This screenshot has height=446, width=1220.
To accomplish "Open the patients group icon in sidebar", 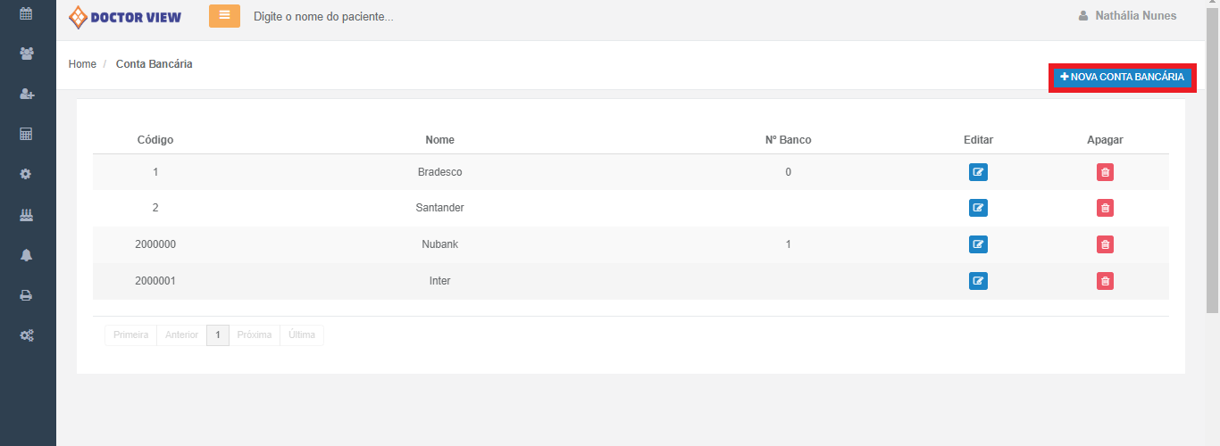I will (x=26, y=54).
